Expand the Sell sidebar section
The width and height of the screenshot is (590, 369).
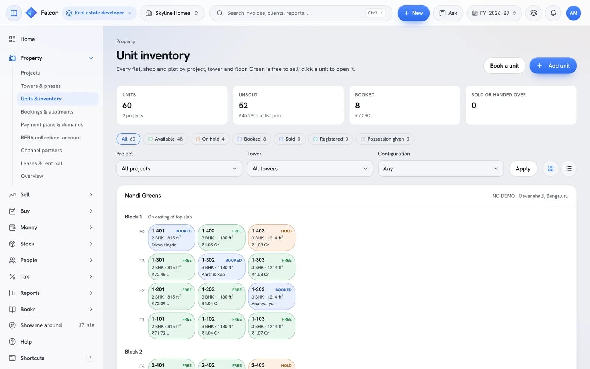coord(51,194)
